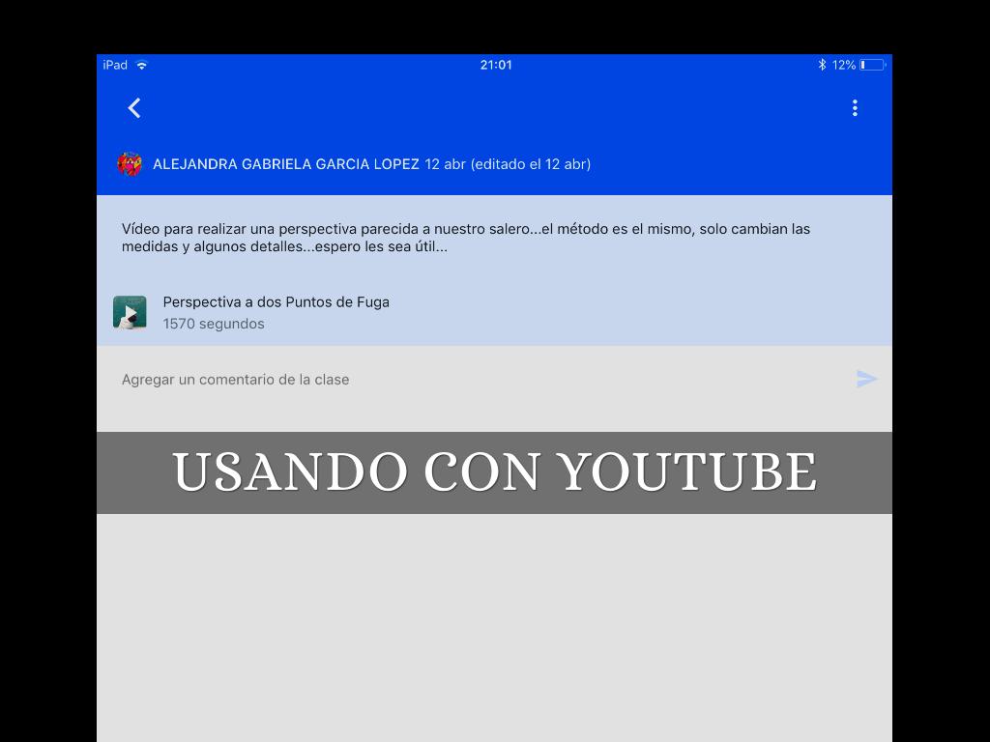Tap the 'iPad' label in status bar
The image size is (990, 742).
coord(115,65)
